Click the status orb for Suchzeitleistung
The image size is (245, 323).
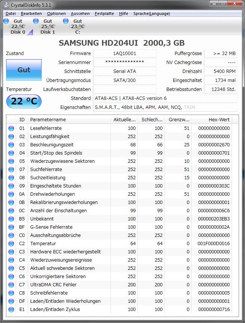[x=11, y=177]
